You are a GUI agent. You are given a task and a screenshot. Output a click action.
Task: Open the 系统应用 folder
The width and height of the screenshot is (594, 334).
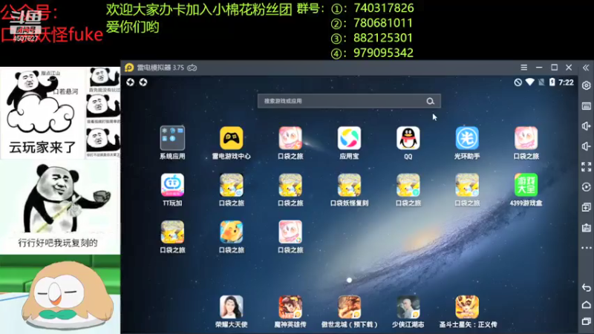coord(172,139)
